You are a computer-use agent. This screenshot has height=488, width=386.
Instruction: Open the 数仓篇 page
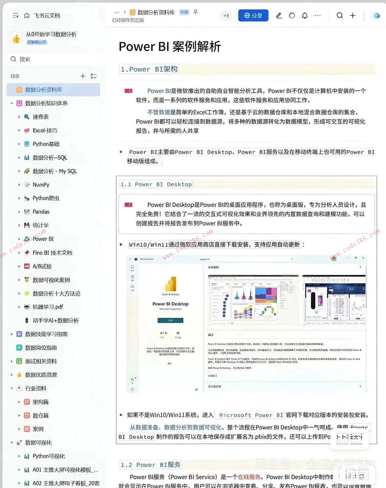(41, 415)
